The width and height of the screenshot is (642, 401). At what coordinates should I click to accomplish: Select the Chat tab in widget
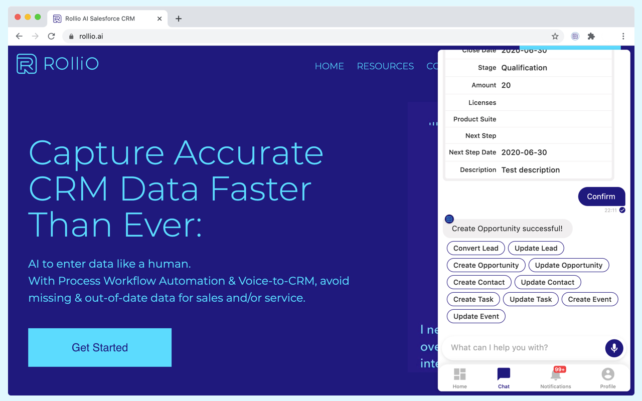(x=504, y=378)
